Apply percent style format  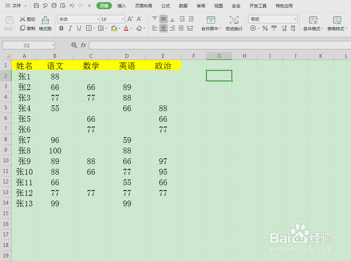tap(265, 29)
